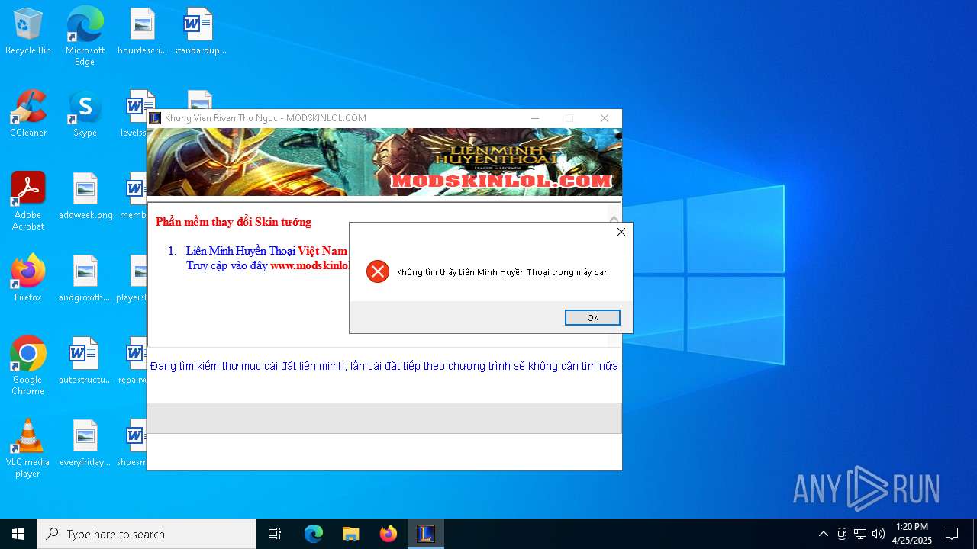Image resolution: width=977 pixels, height=549 pixels.
Task: Click the app icon in MODSKINLOL title bar
Action: coord(155,118)
